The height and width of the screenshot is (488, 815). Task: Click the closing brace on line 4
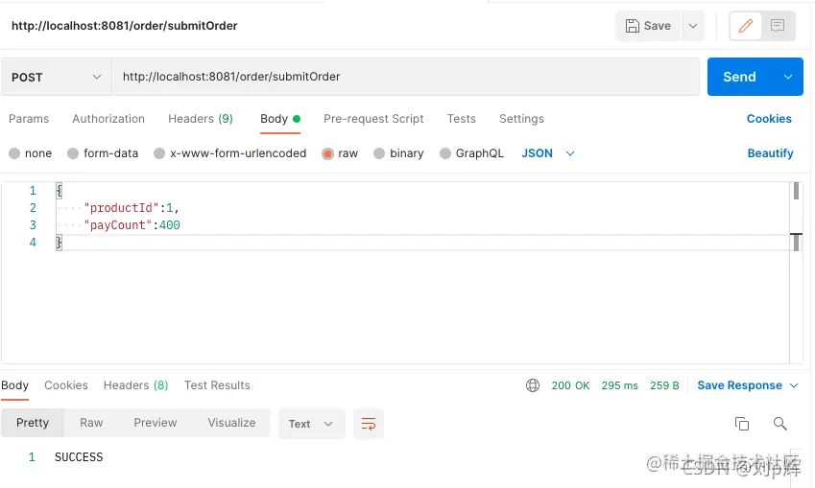pyautogui.click(x=59, y=243)
